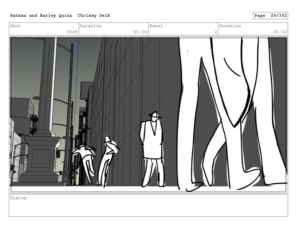This screenshot has height=230, width=297.
Task: Click the 'Panel' header label
Action: (156, 26)
